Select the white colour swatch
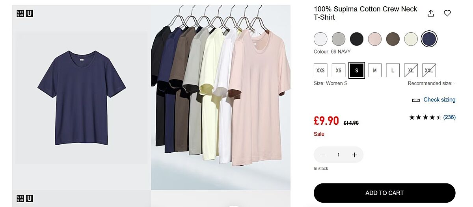 (x=320, y=39)
